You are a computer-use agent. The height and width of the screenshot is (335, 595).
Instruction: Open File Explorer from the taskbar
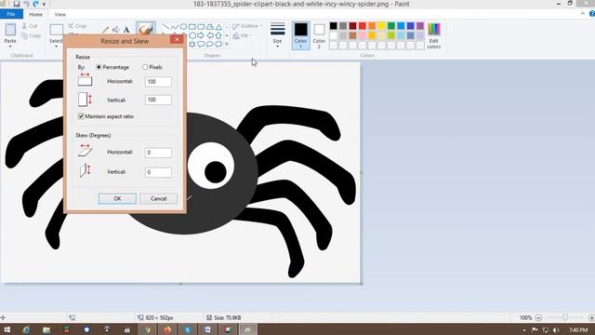pos(46,329)
